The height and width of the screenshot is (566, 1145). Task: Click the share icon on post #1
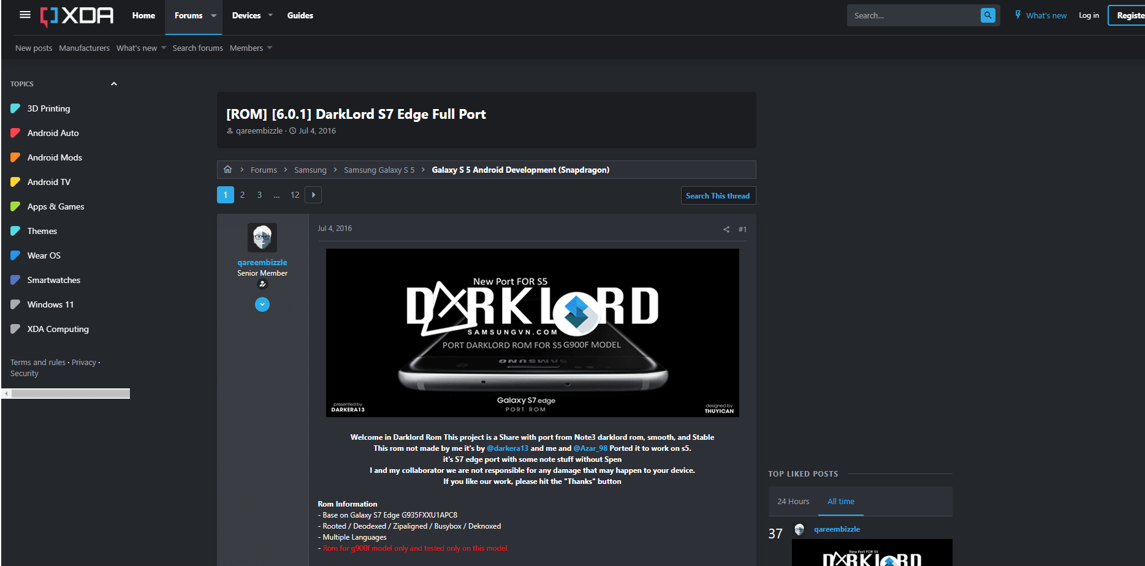point(726,229)
